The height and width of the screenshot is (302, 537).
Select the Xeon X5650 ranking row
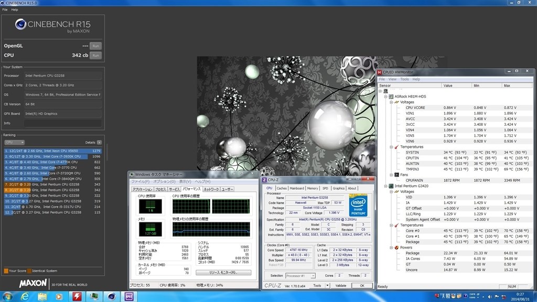coord(53,151)
